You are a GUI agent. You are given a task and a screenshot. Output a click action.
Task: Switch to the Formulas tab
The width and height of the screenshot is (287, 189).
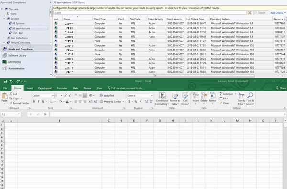pyautogui.click(x=62, y=88)
